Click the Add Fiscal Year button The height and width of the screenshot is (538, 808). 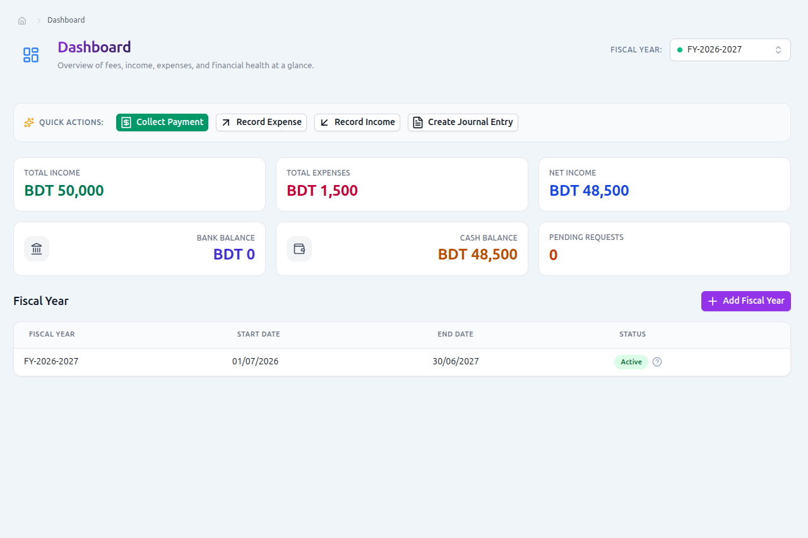coord(746,301)
